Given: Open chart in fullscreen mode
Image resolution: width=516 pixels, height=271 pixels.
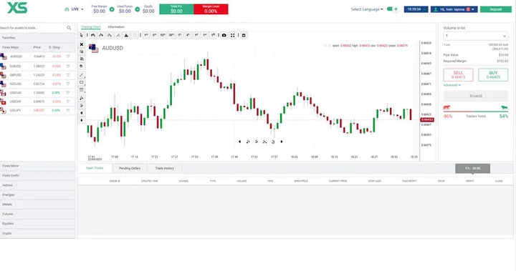Looking at the screenshot, I should click(x=233, y=35).
